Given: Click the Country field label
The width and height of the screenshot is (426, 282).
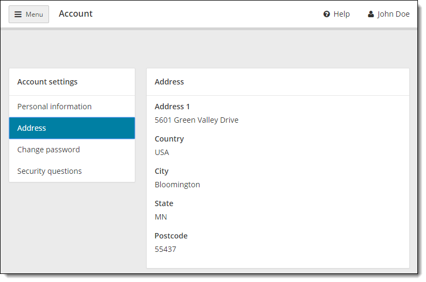Looking at the screenshot, I should click(169, 139).
